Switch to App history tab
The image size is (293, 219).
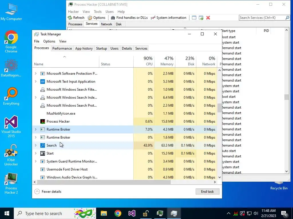tap(84, 48)
